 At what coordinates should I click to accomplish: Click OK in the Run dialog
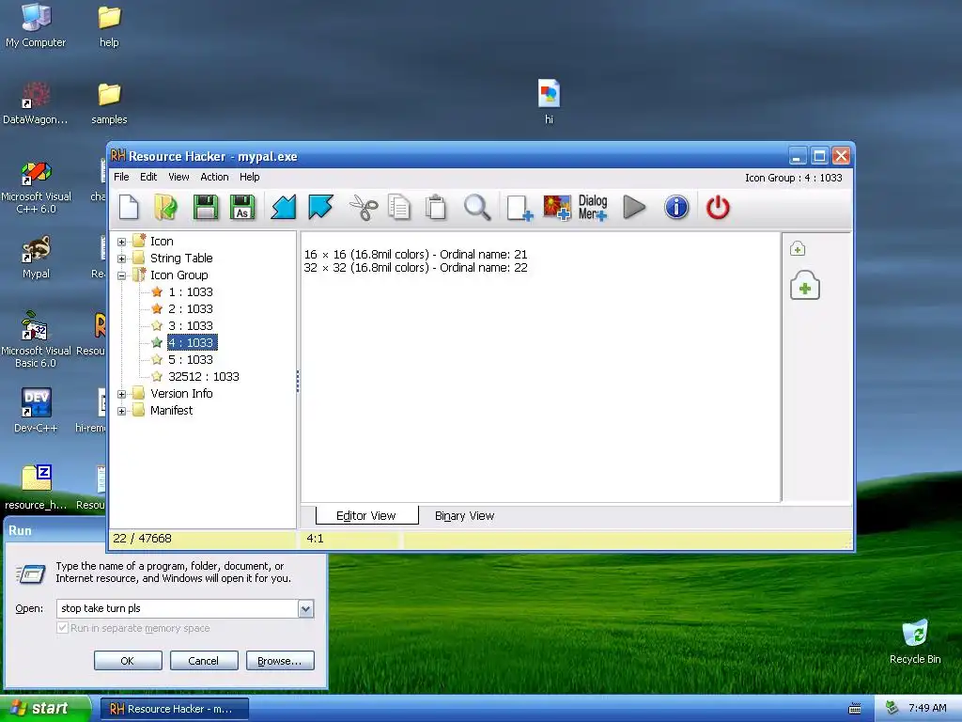128,661
